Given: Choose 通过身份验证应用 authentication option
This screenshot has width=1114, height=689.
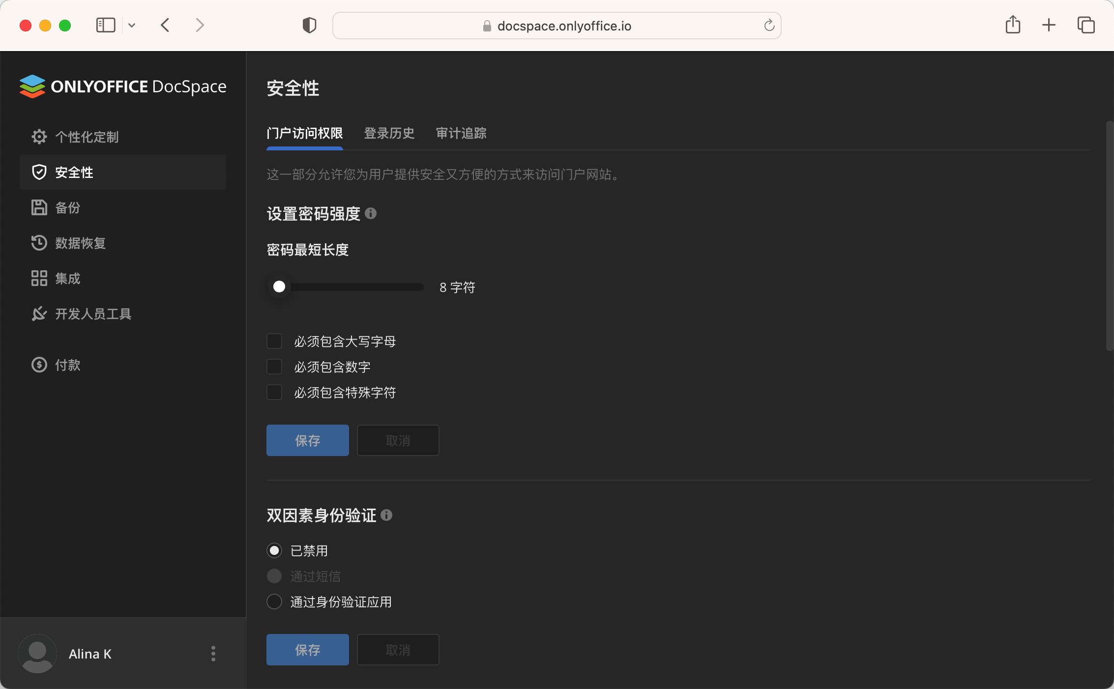Looking at the screenshot, I should click(274, 602).
